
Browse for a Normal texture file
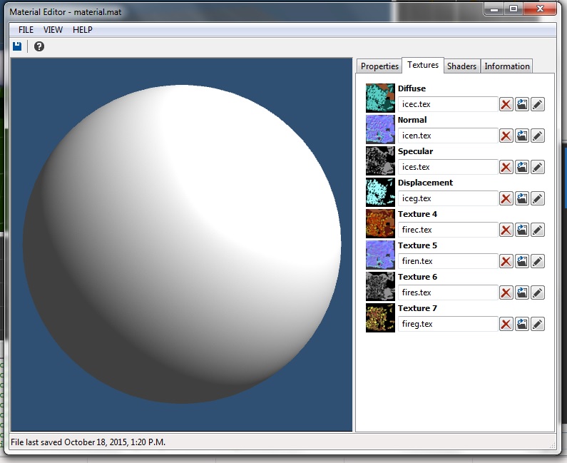coord(522,136)
